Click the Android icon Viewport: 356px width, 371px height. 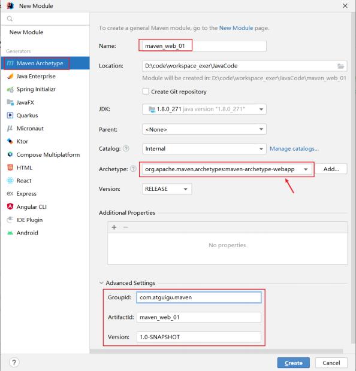10,233
